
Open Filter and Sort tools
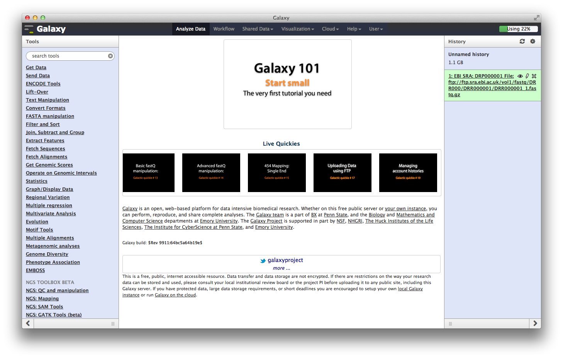[43, 124]
